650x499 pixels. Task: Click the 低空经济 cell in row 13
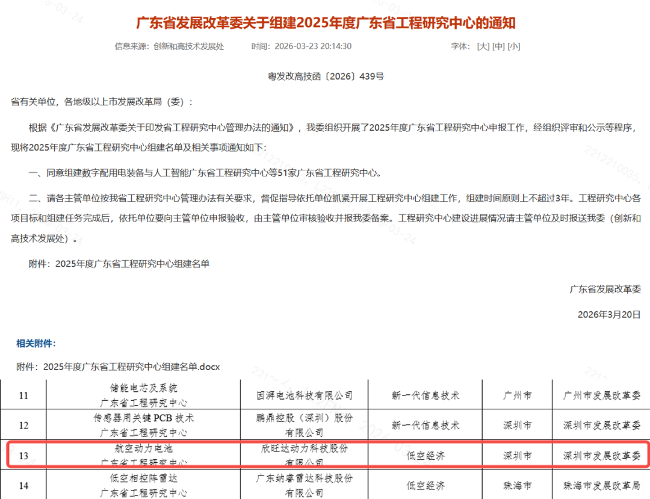tap(426, 456)
